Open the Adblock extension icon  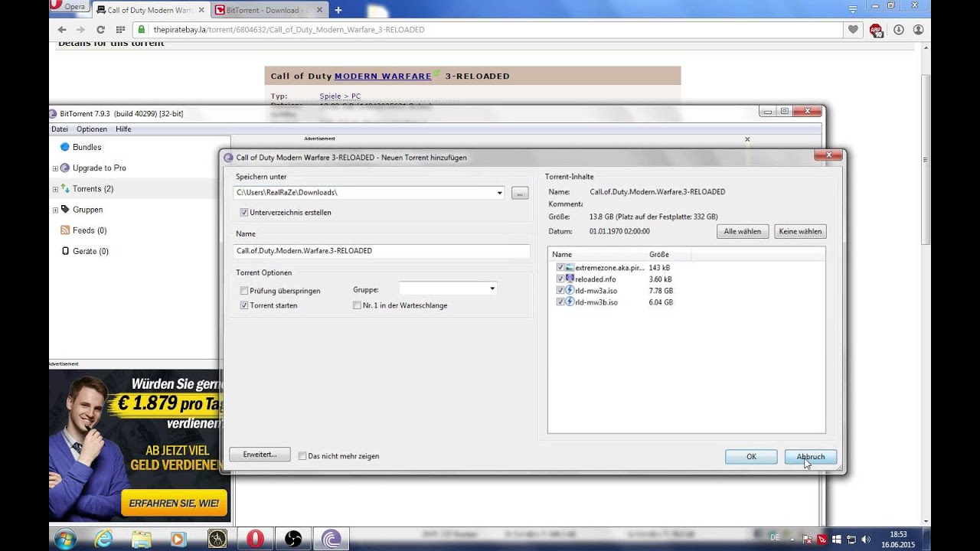tap(876, 30)
